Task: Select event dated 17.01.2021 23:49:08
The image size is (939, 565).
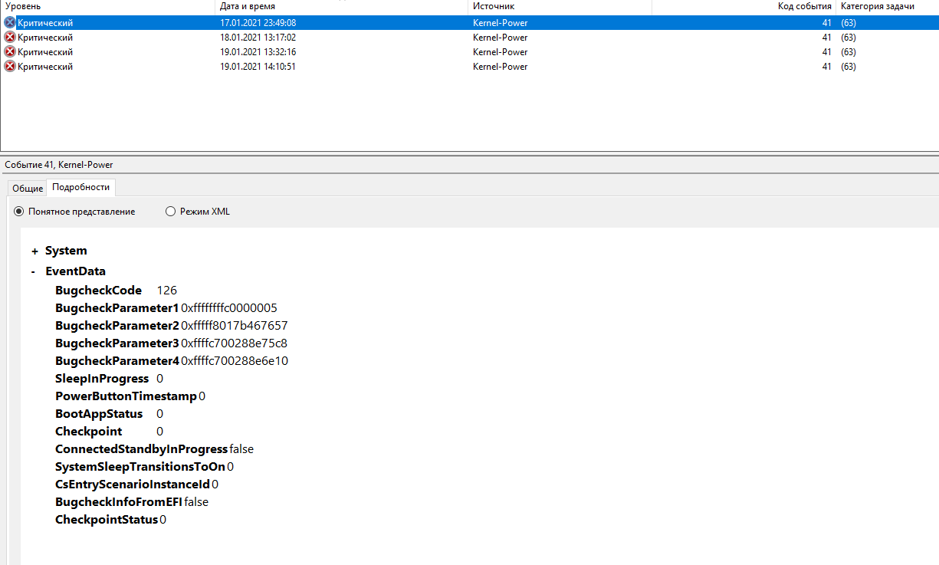Action: [469, 23]
